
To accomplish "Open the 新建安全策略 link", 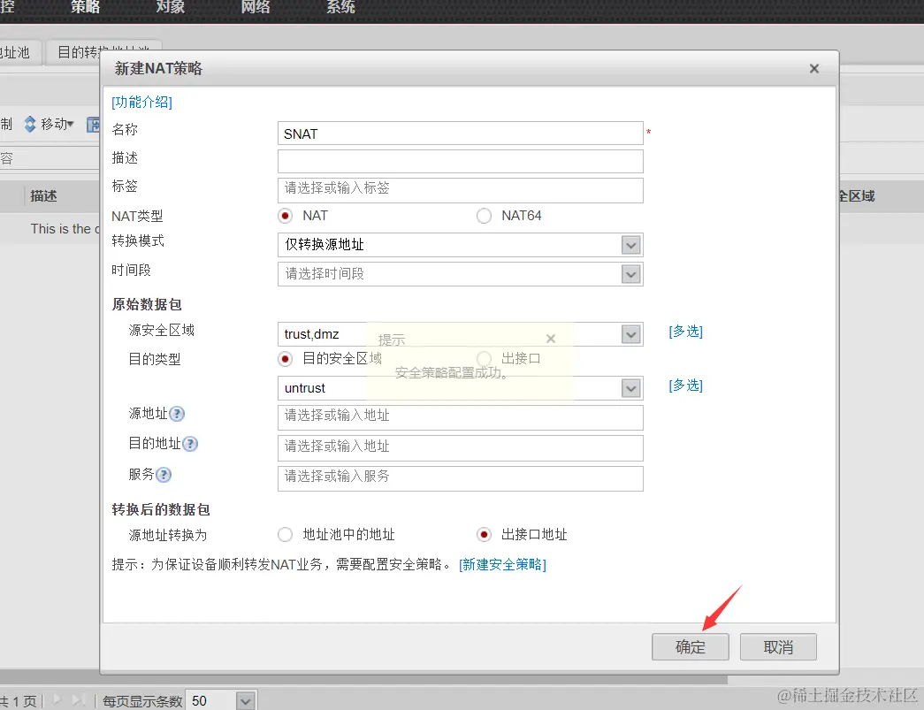I will [x=502, y=564].
